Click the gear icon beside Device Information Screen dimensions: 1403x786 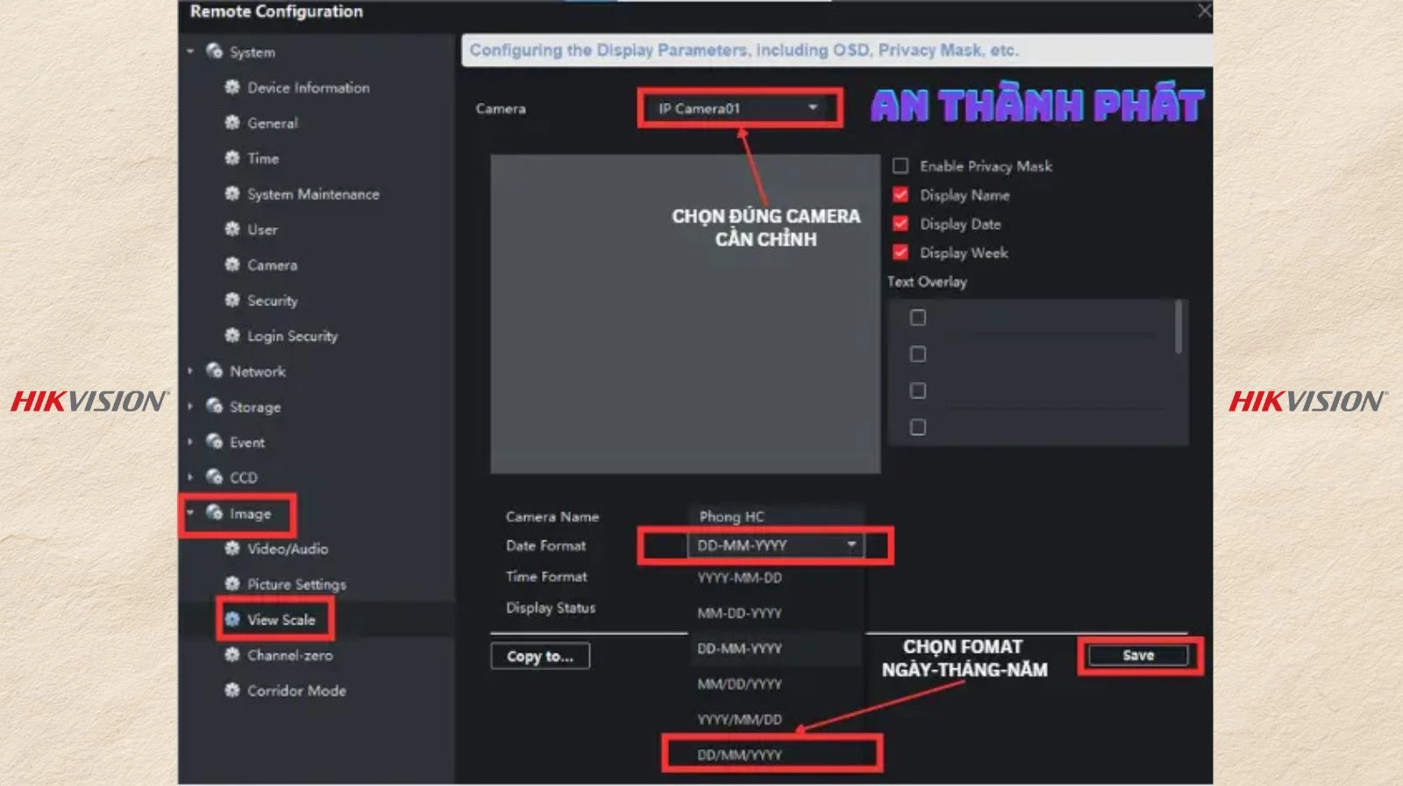click(232, 87)
